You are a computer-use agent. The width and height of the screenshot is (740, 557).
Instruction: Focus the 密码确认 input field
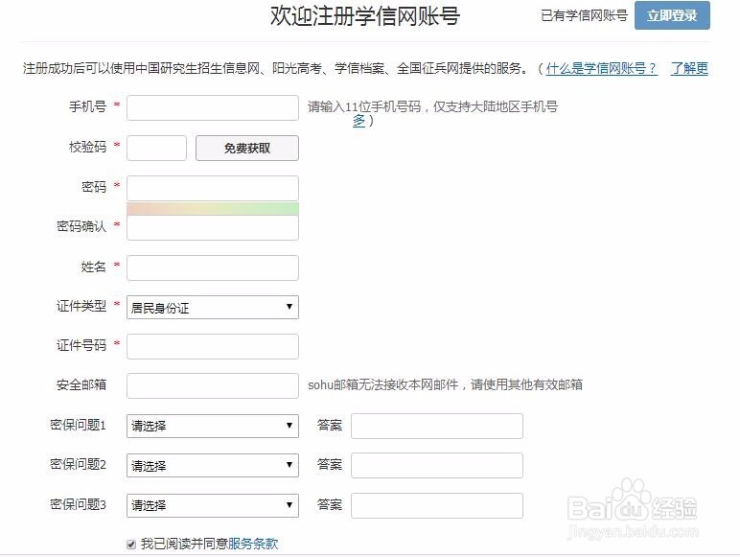213,228
